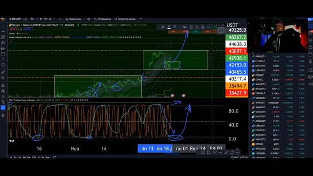Toggle magnet mode in left toolbar
The height and width of the screenshot is (176, 313).
(3, 86)
